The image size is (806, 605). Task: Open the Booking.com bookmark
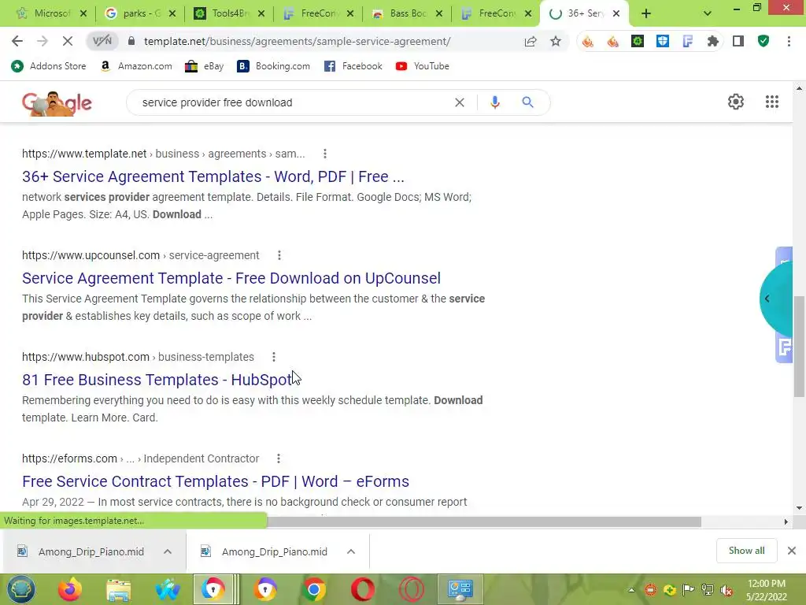273,66
